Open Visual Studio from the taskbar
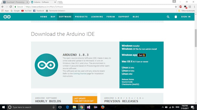197x110 pixels. pos(89,107)
